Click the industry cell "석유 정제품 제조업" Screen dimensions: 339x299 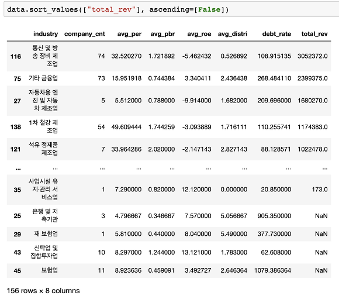click(x=43, y=149)
